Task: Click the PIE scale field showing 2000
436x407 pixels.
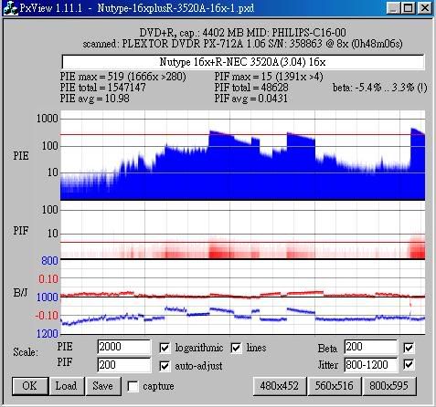Action: tap(124, 347)
